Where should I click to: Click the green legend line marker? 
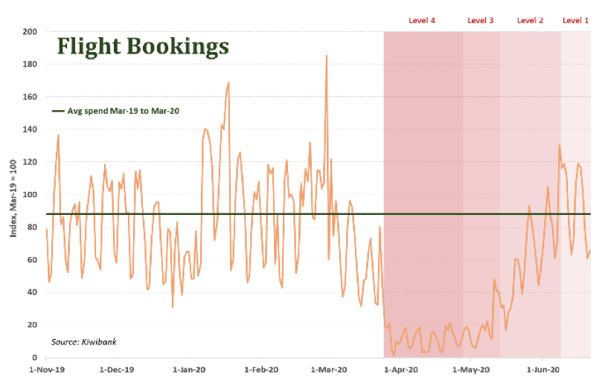pyautogui.click(x=59, y=111)
